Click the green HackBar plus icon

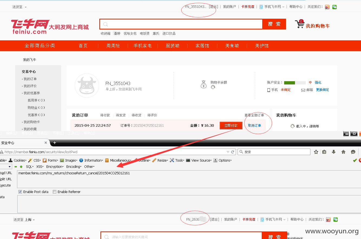[21, 167]
